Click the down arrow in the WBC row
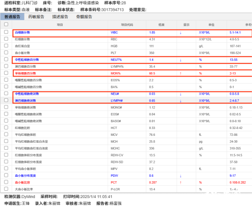Screen dimensions: 252x207 pos(181,33)
